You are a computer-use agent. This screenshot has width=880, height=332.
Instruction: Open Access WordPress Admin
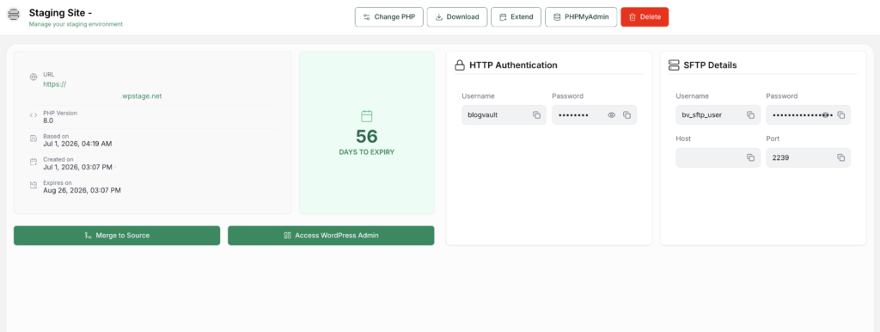pos(331,236)
